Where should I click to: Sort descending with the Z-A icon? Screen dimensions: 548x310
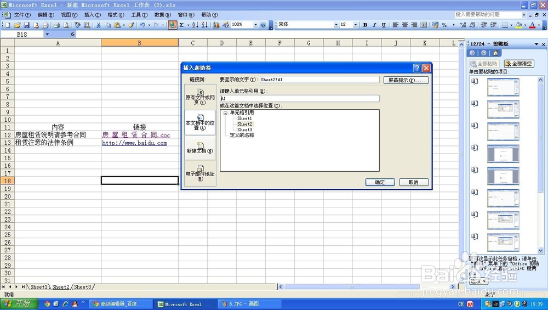point(204,25)
